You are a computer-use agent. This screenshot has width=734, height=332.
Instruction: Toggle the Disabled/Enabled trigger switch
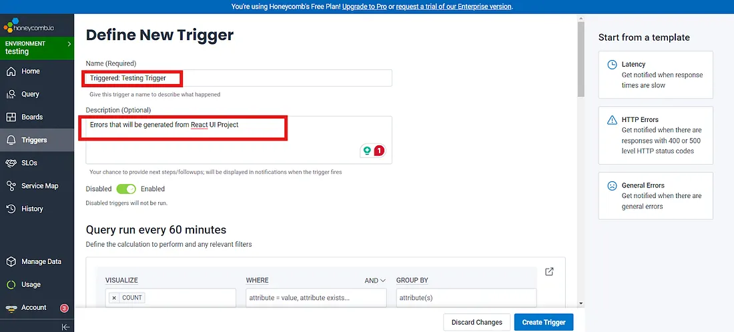[x=126, y=189]
